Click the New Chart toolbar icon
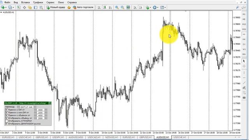 (3, 7)
